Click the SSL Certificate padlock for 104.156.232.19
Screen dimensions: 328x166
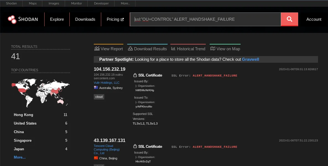pos(135,75)
